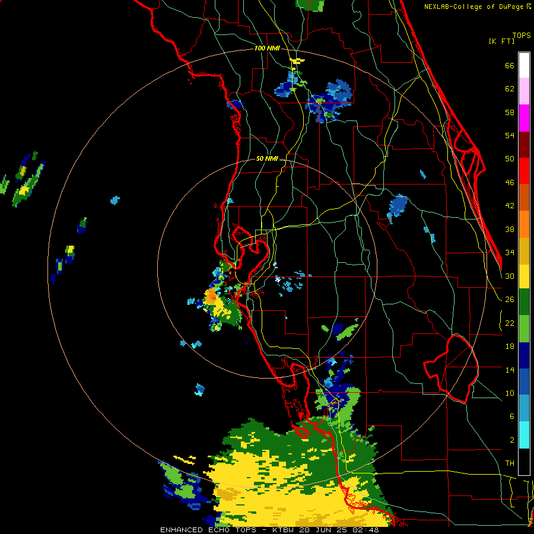Select the 38 value on the legend
534x534 pixels.
tap(510, 229)
